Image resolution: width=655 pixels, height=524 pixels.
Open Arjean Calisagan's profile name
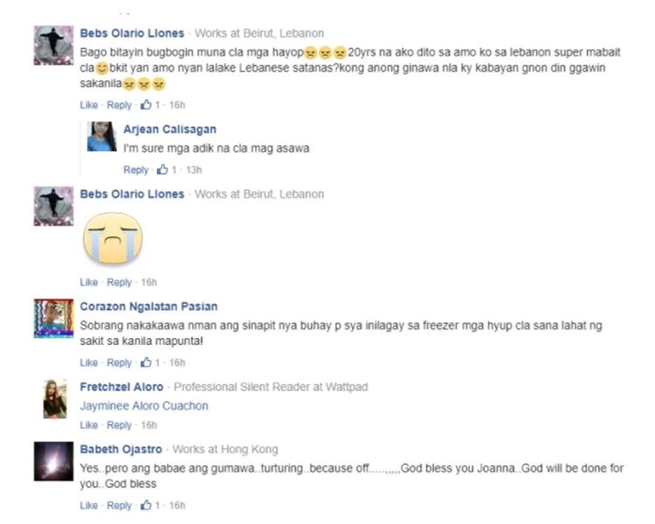pos(169,129)
